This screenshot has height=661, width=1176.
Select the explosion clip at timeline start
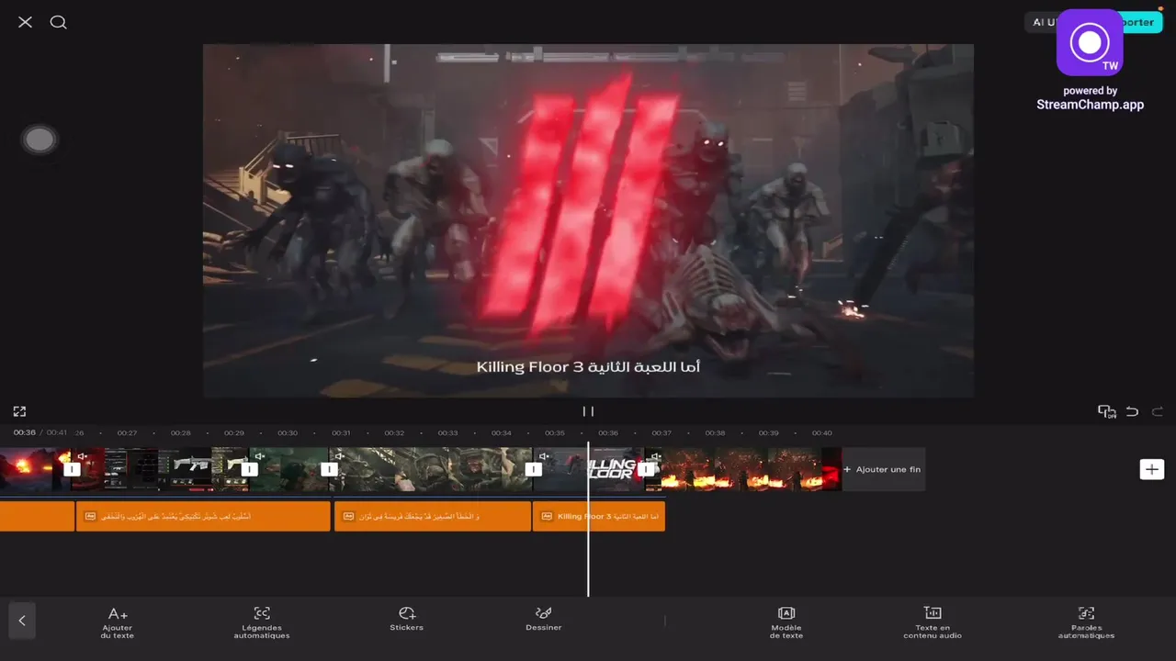point(35,469)
